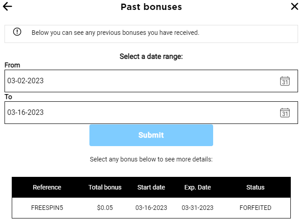Click the Submit button
This screenshot has width=303, height=223.
151,135
